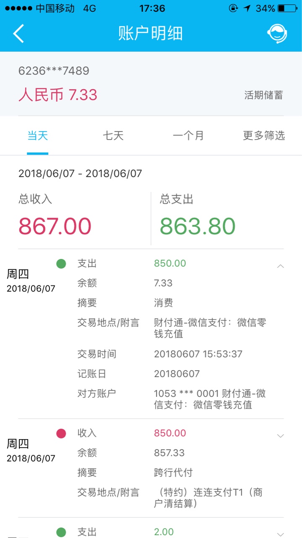Tap the green 2.00 amount
This screenshot has height=538, width=302.
[164, 532]
